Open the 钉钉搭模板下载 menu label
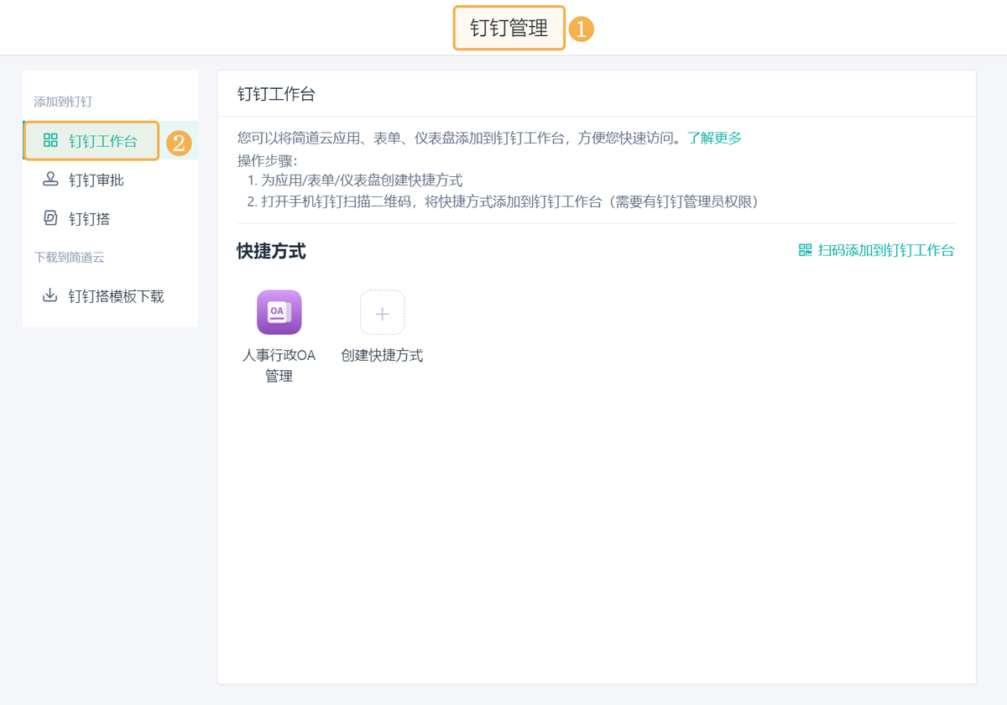Viewport: 1007px width, 705px height. (117, 296)
